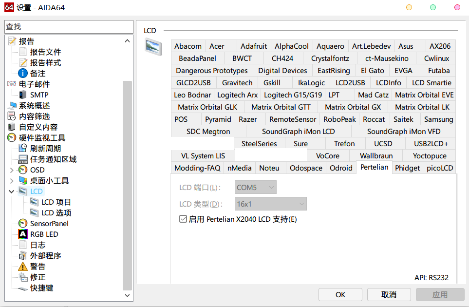This screenshot has width=469, height=307.
Task: Click the 快捷键 keyboard icon
Action: (x=23, y=288)
